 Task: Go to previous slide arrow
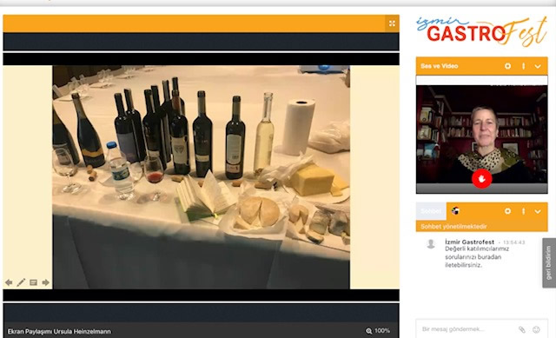[x=9, y=282]
